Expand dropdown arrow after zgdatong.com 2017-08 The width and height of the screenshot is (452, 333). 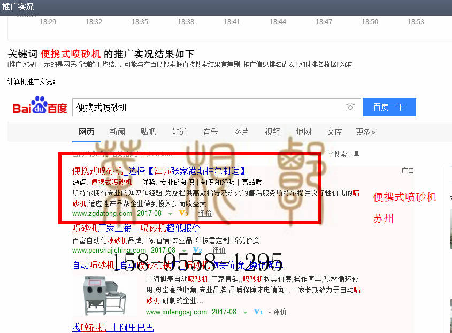pos(170,214)
